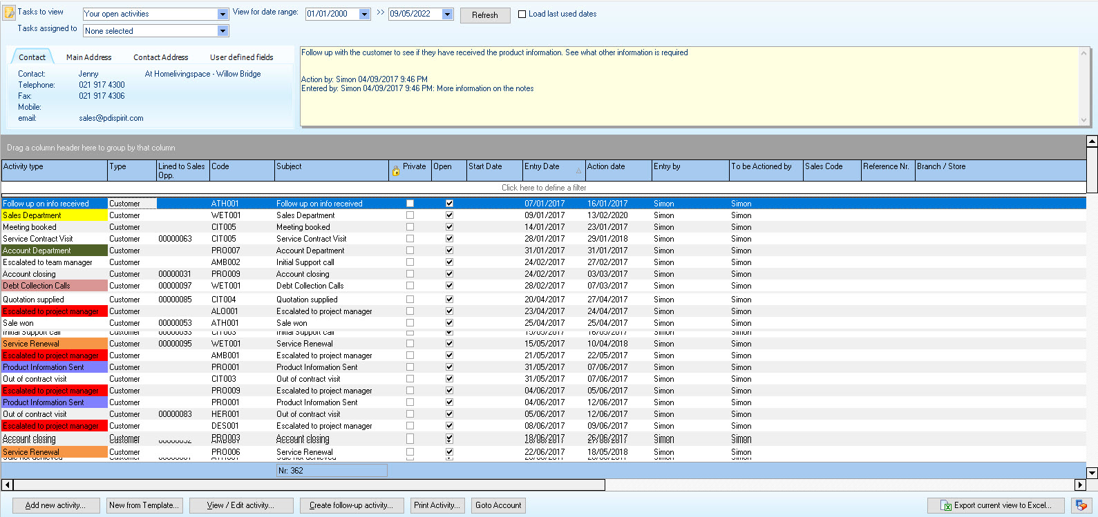
Task: Switch to the Main Address tab
Action: point(88,57)
